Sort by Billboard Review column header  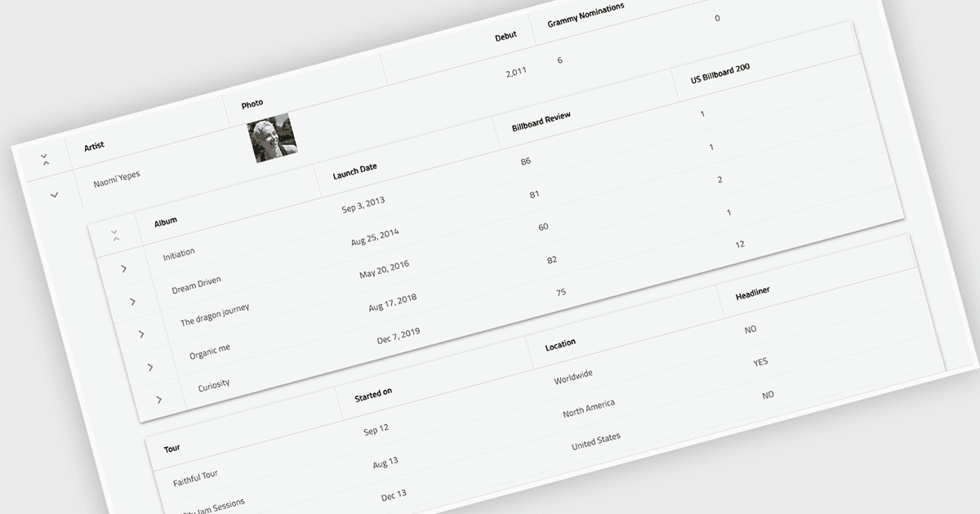point(541,122)
